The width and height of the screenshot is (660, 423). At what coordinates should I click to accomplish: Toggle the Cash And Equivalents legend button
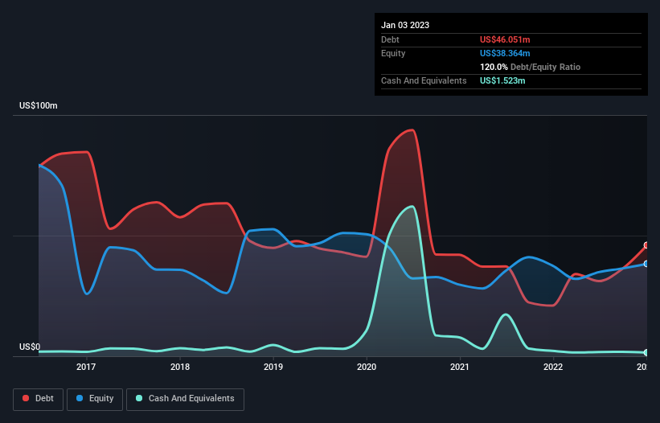click(185, 399)
